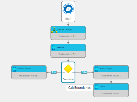This screenshot has width=137, height=102.
Task: Click the Start hard-hat icon
Action: (x=68, y=9)
